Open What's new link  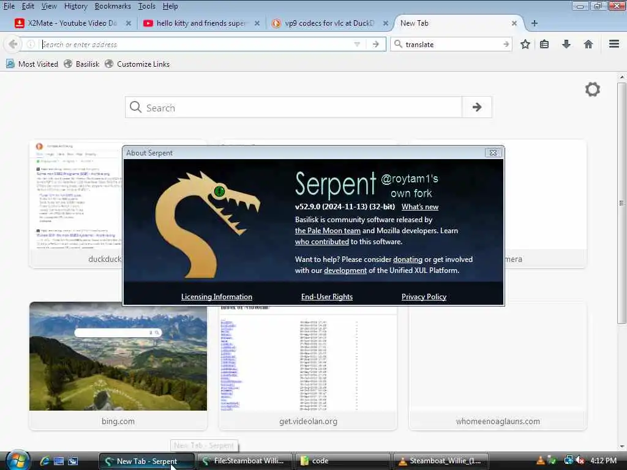click(x=420, y=207)
